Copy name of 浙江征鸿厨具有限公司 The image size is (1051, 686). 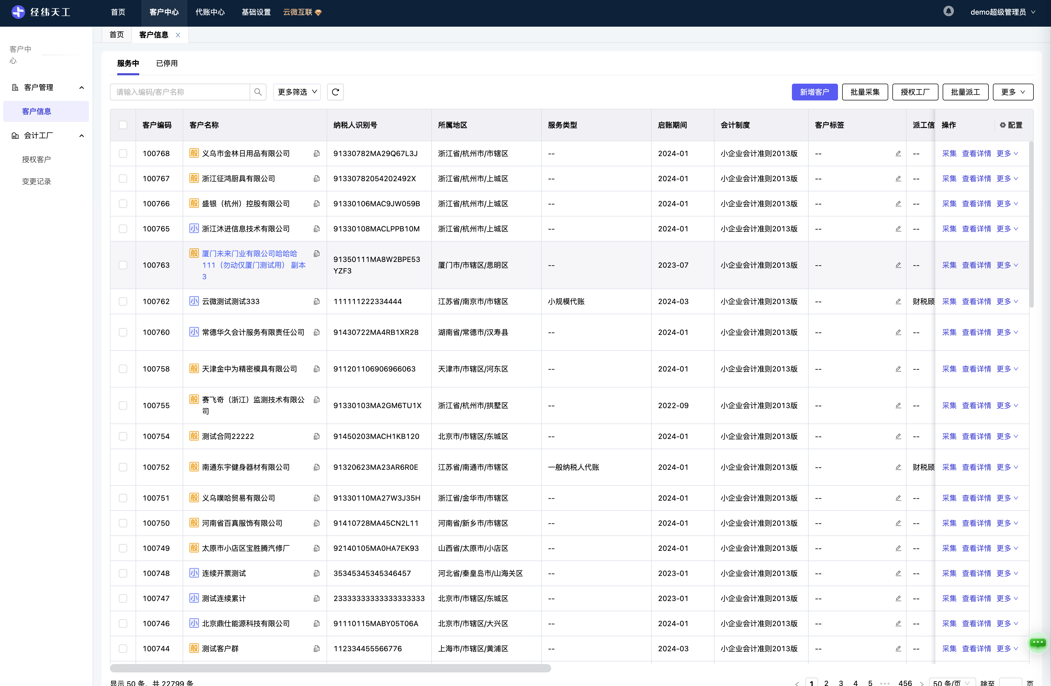pos(317,179)
